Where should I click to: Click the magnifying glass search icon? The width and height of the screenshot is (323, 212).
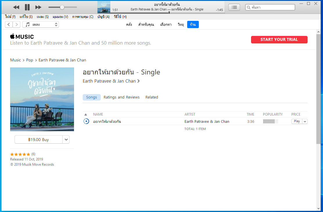[x=249, y=8]
